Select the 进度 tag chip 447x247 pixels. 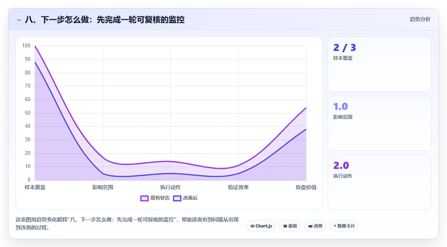[315, 226]
